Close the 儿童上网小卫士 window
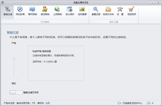 click(x=158, y=3)
